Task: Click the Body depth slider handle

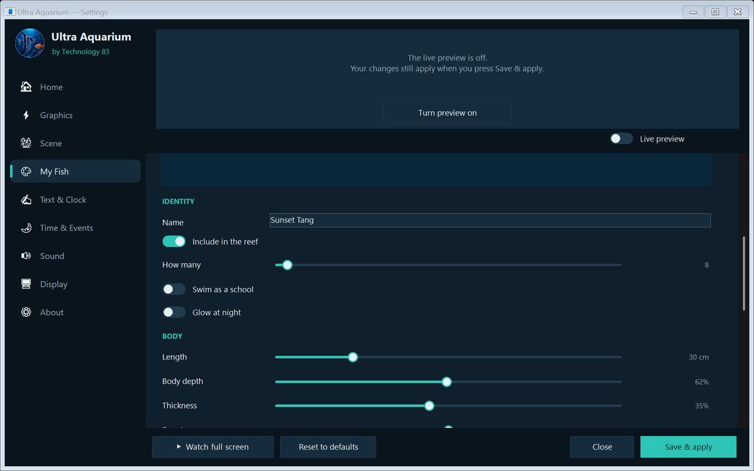Action: coord(446,382)
